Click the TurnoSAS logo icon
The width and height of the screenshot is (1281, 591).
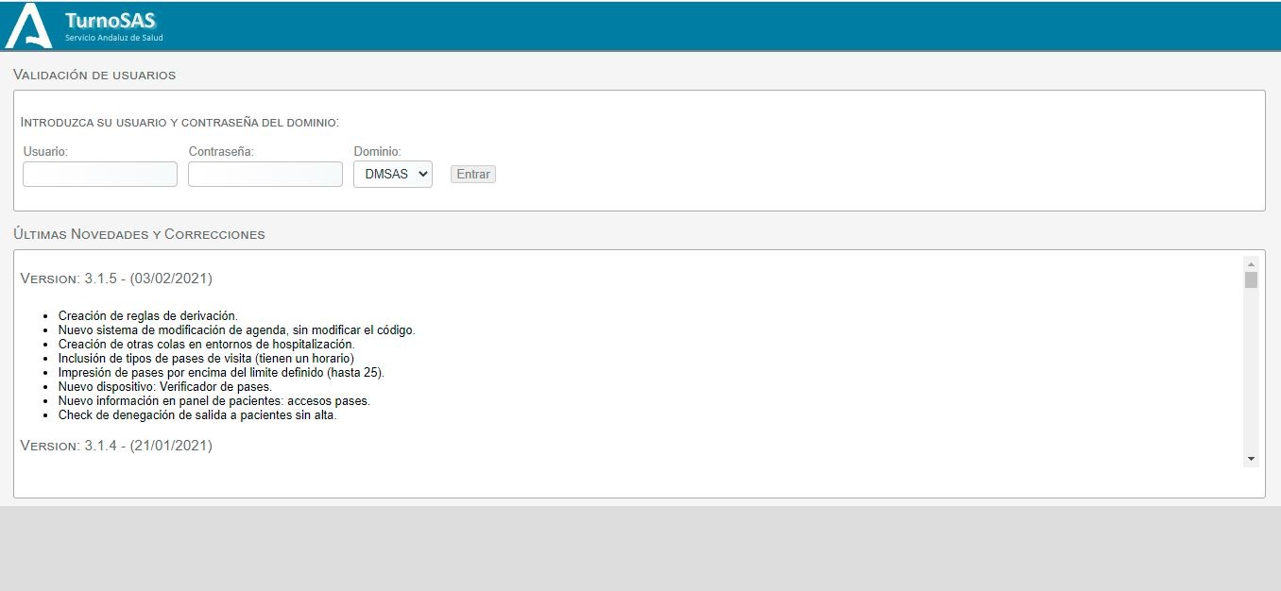click(28, 25)
